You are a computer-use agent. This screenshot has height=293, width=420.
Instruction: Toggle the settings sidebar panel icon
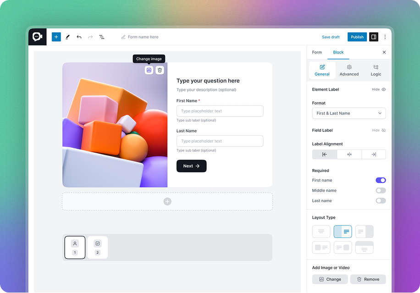374,37
